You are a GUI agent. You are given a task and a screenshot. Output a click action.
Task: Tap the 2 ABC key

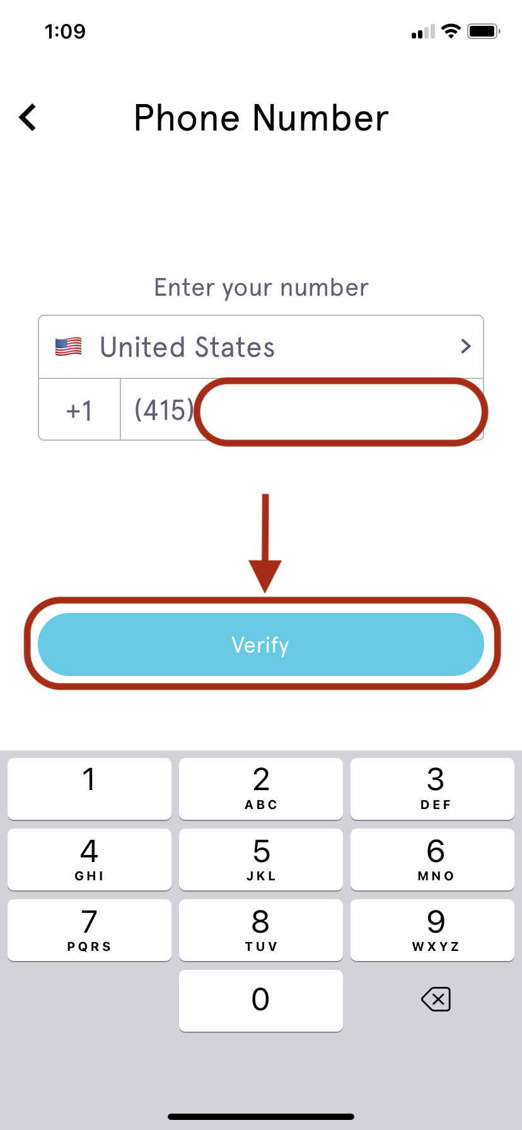261,789
